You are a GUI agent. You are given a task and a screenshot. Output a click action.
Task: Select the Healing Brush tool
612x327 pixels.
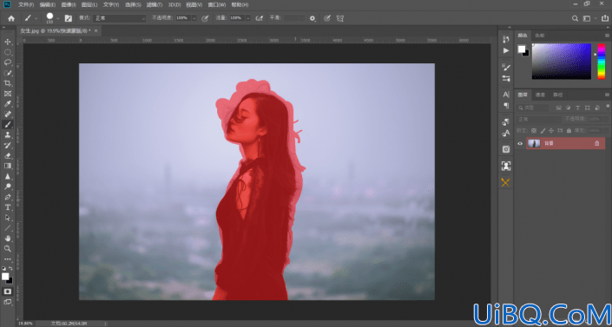8,114
